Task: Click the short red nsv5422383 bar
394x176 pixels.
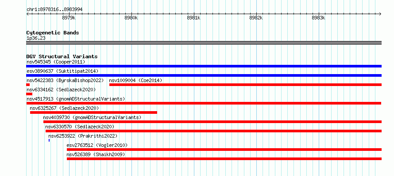Action: coord(28,85)
